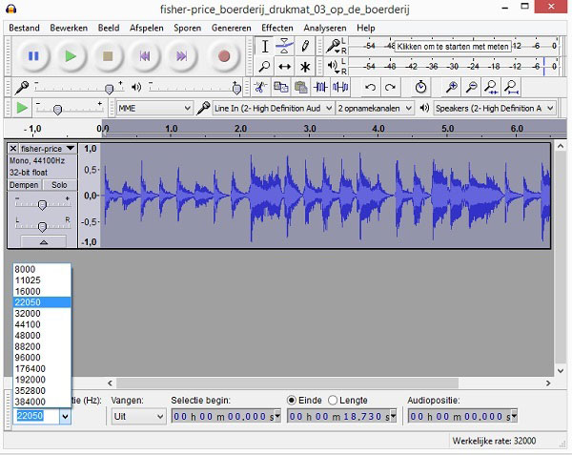Choose 48000 in the rate list
572x455 pixels.
(x=42, y=336)
